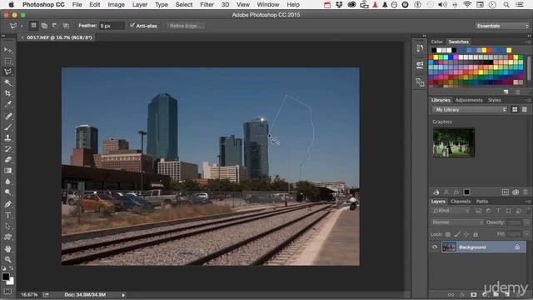
Task: Select the Crop tool
Action: tap(7, 93)
